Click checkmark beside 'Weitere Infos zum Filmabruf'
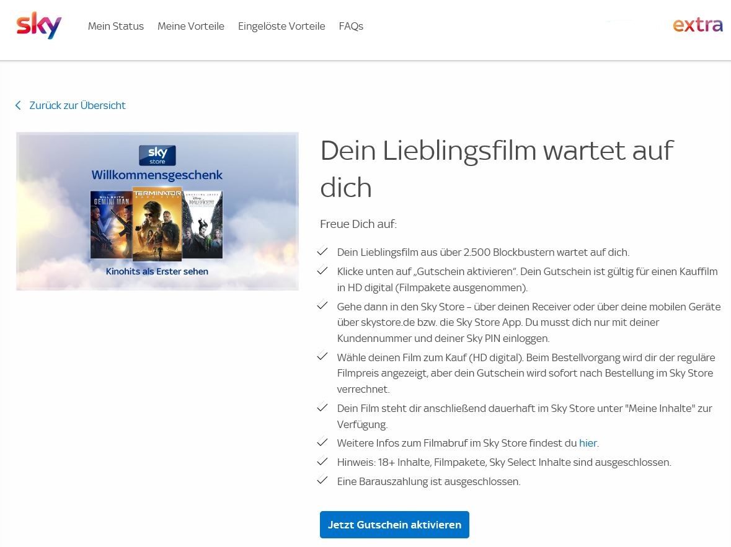Image resolution: width=731 pixels, height=547 pixels. pyautogui.click(x=322, y=442)
